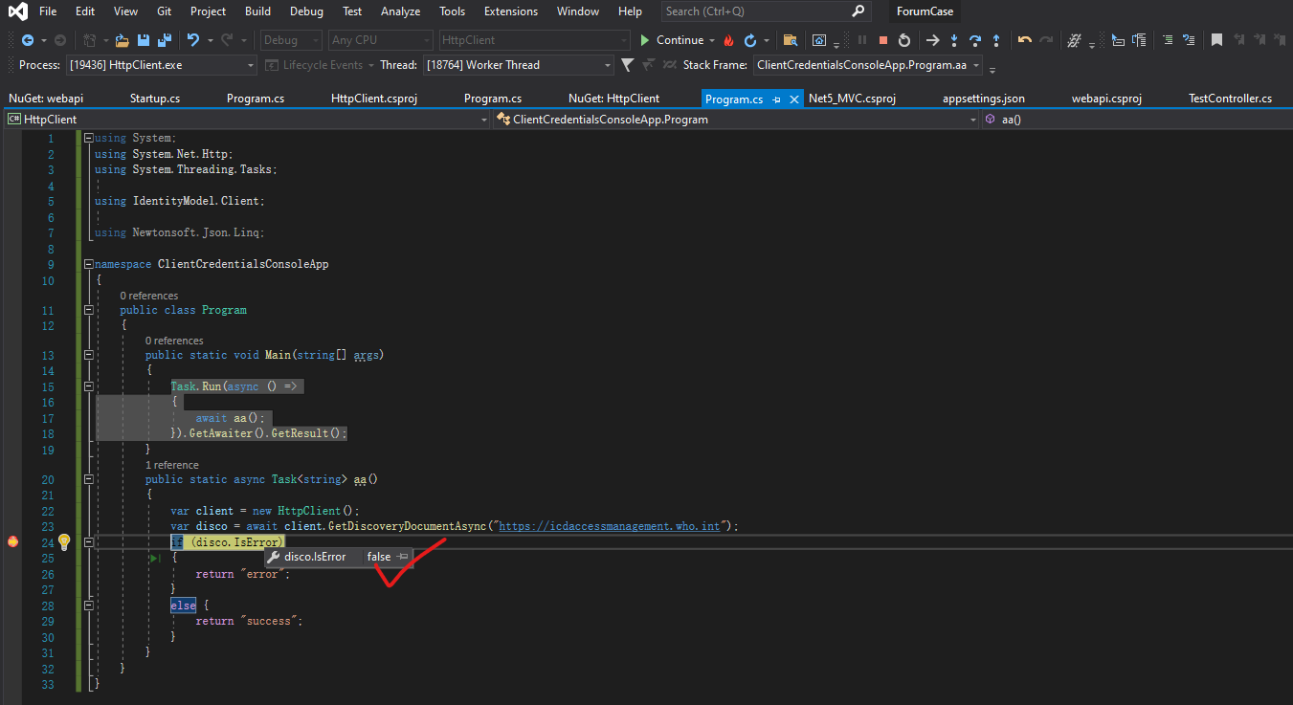Image resolution: width=1293 pixels, height=705 pixels.
Task: Collapse the aa method at line 20
Action: coord(88,479)
